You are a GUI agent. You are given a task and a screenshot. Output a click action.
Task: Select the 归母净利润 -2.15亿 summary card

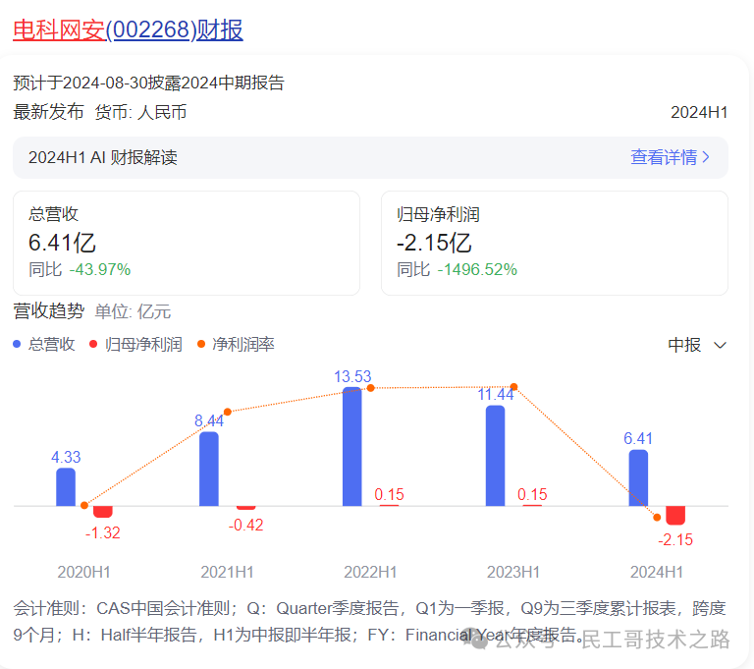coord(555,243)
